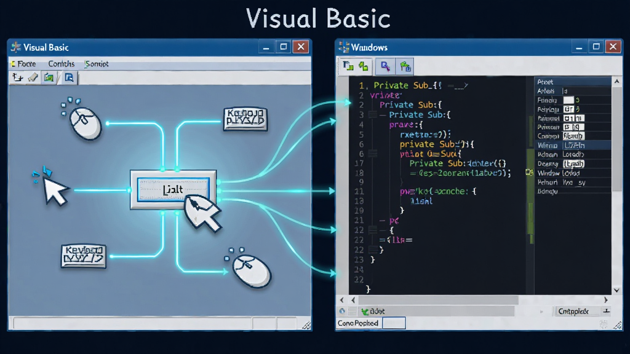The width and height of the screenshot is (630, 354).
Task: Click the first toolbar icon in Visual Basic window
Action: [18, 77]
